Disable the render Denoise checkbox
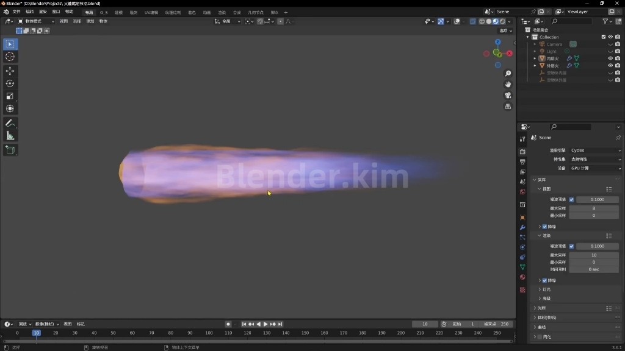 (545, 280)
